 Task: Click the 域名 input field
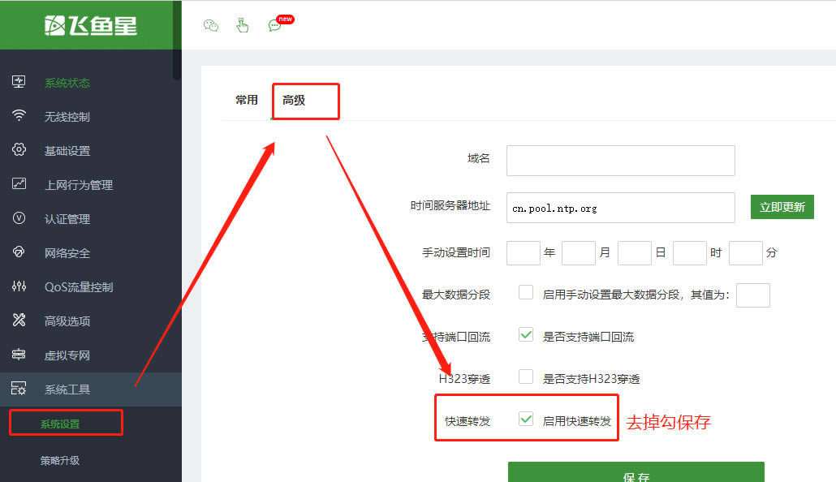pos(621,161)
